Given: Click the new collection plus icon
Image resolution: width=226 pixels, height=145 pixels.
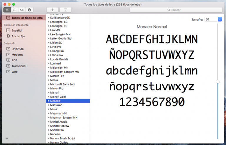Looking at the screenshot, I should pyautogui.click(x=7, y=138).
